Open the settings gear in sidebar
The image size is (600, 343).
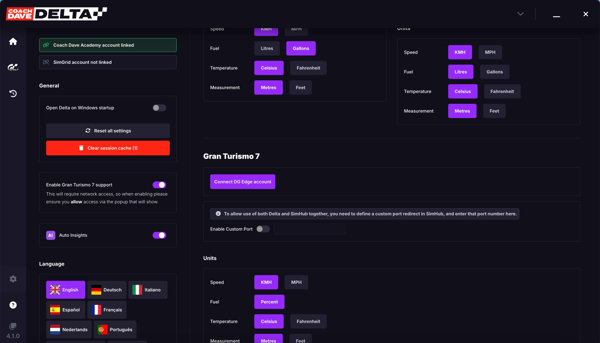click(13, 279)
